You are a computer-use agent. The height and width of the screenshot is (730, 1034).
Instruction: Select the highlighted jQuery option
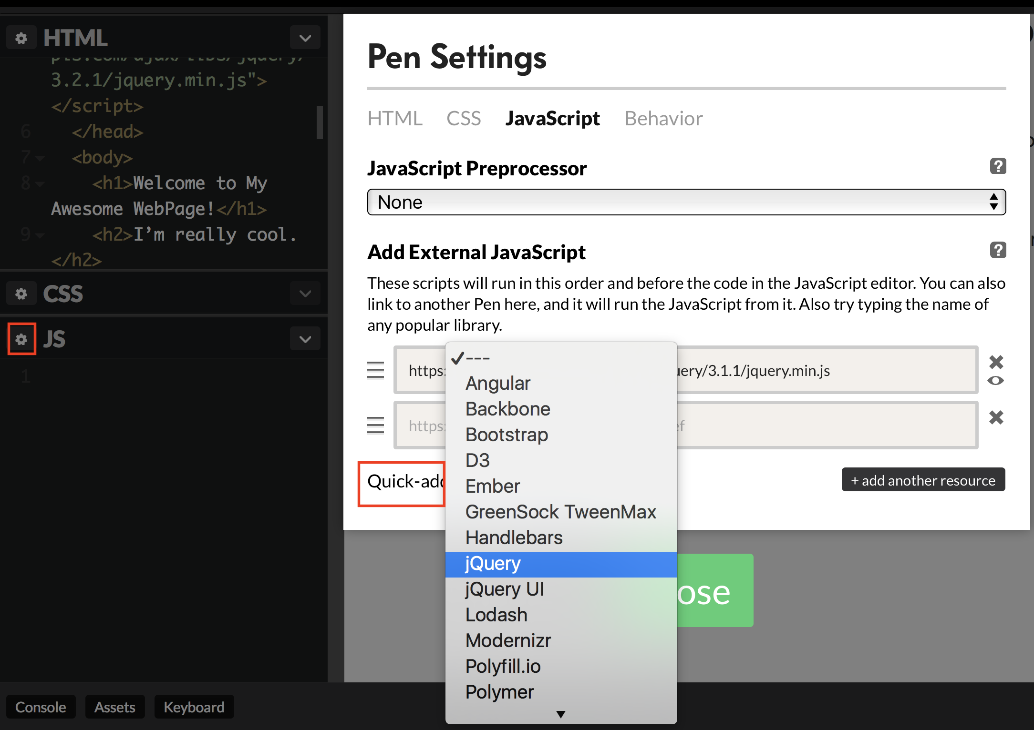click(x=561, y=564)
